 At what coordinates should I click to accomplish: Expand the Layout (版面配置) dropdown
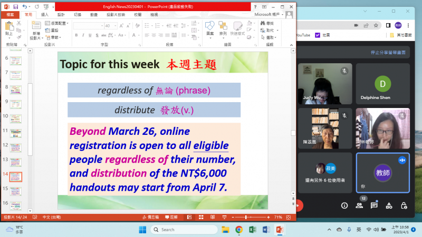pyautogui.click(x=56, y=23)
